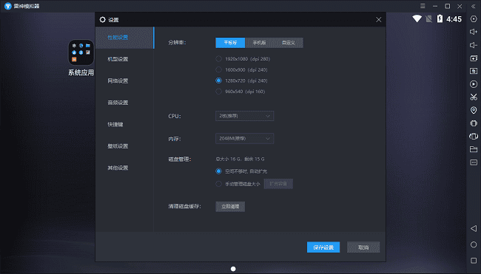Increase volume with the speaker plus icon
Image resolution: width=481 pixels, height=274 pixels.
pyautogui.click(x=474, y=32)
